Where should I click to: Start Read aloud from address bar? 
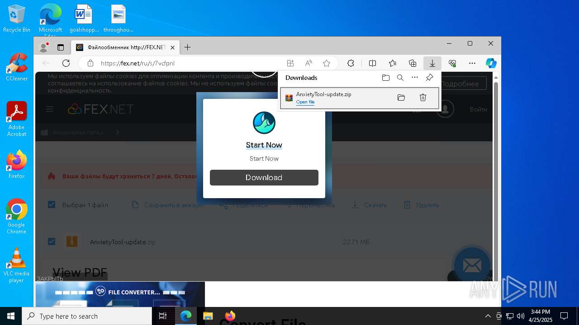[308, 63]
